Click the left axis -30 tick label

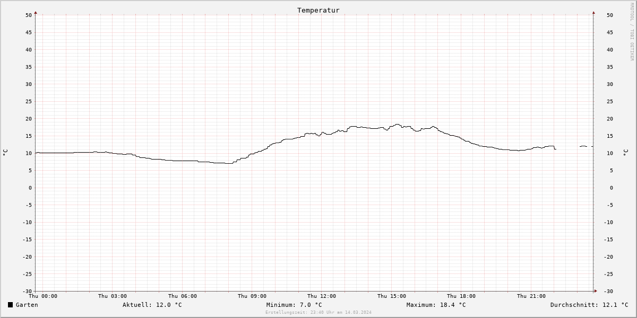click(x=27, y=291)
